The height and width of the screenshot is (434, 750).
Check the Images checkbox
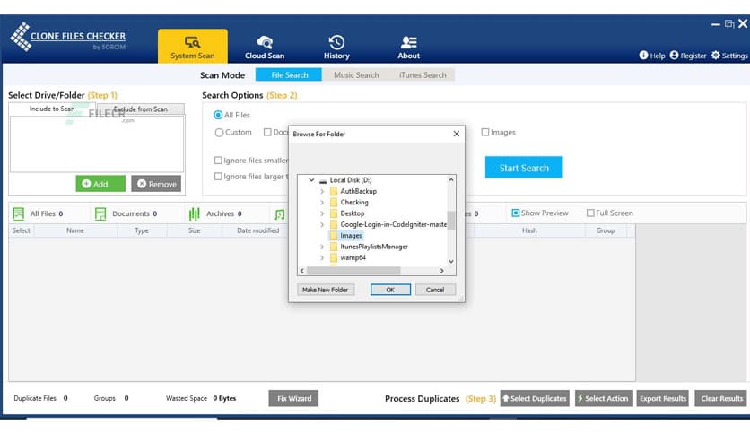485,132
